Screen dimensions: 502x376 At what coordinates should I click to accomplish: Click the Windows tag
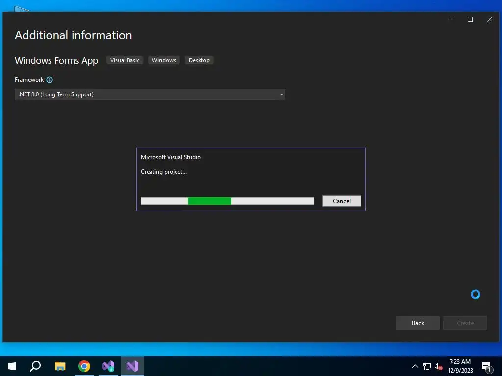click(x=164, y=60)
